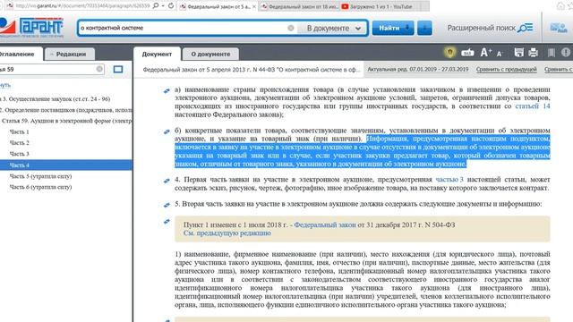This screenshot has width=573, height=322.
Task: Open the address bar dropdown arrow
Action: (x=163, y=6)
